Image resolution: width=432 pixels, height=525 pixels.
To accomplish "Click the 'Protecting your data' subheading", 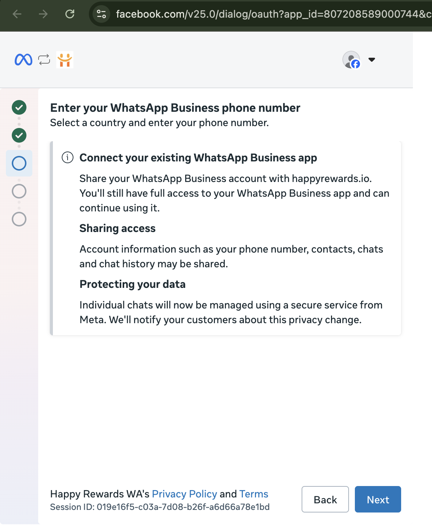I will tap(133, 284).
